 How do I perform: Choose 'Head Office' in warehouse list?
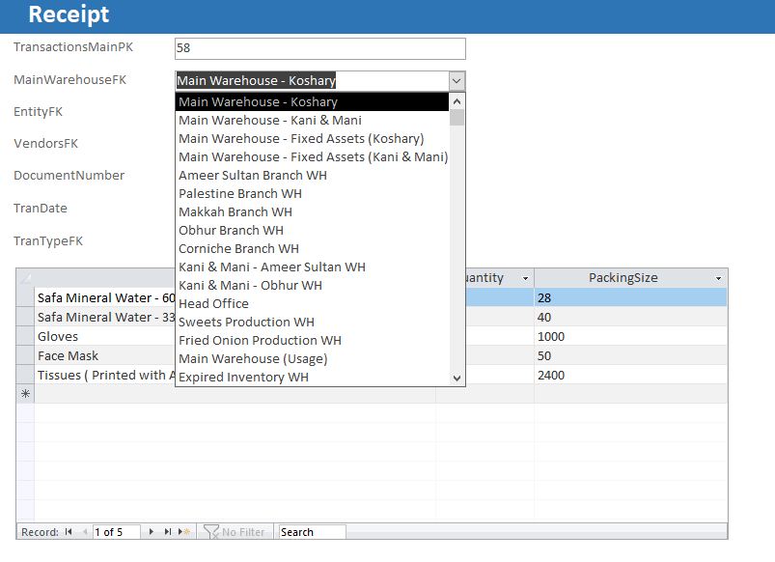click(313, 303)
